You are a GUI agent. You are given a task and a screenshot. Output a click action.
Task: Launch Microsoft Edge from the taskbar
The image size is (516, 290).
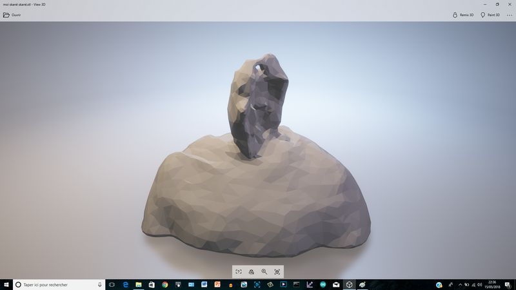(x=126, y=284)
